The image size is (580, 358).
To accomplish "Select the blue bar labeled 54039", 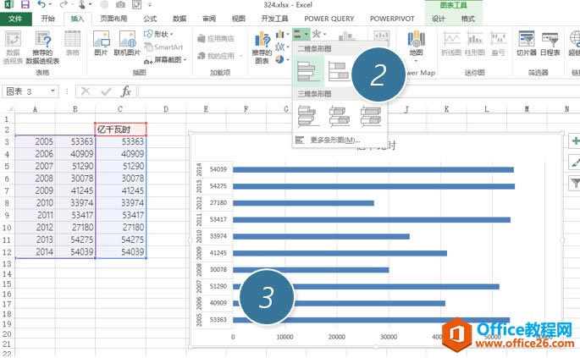I will click(373, 169).
